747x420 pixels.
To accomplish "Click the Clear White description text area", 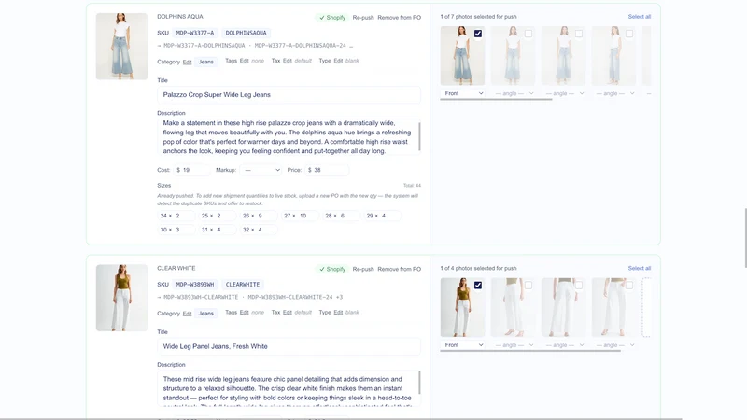I will (288, 388).
